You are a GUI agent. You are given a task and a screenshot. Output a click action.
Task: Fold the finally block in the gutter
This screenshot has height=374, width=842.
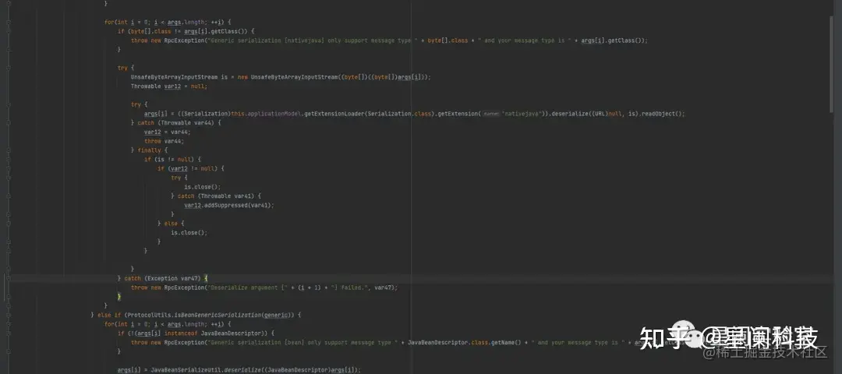[8, 150]
